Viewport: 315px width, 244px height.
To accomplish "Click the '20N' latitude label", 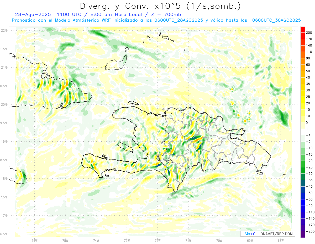I will pyautogui.click(x=4, y=104).
